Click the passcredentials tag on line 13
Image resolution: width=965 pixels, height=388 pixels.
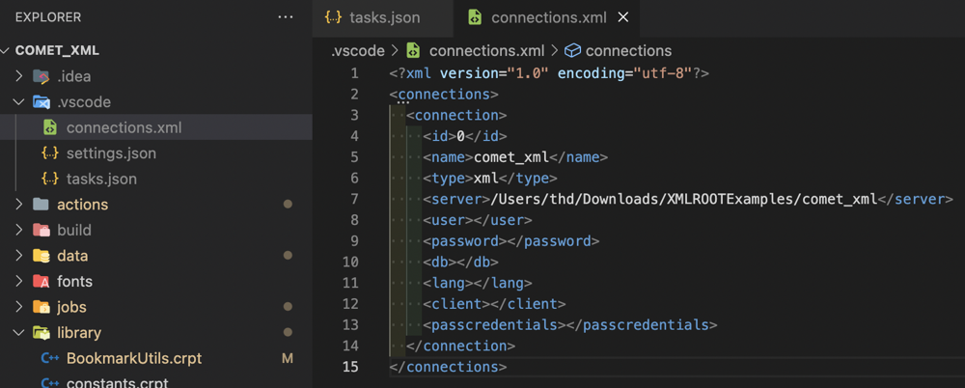[494, 324]
